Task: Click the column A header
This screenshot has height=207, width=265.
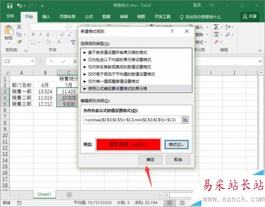Action: click(x=22, y=73)
